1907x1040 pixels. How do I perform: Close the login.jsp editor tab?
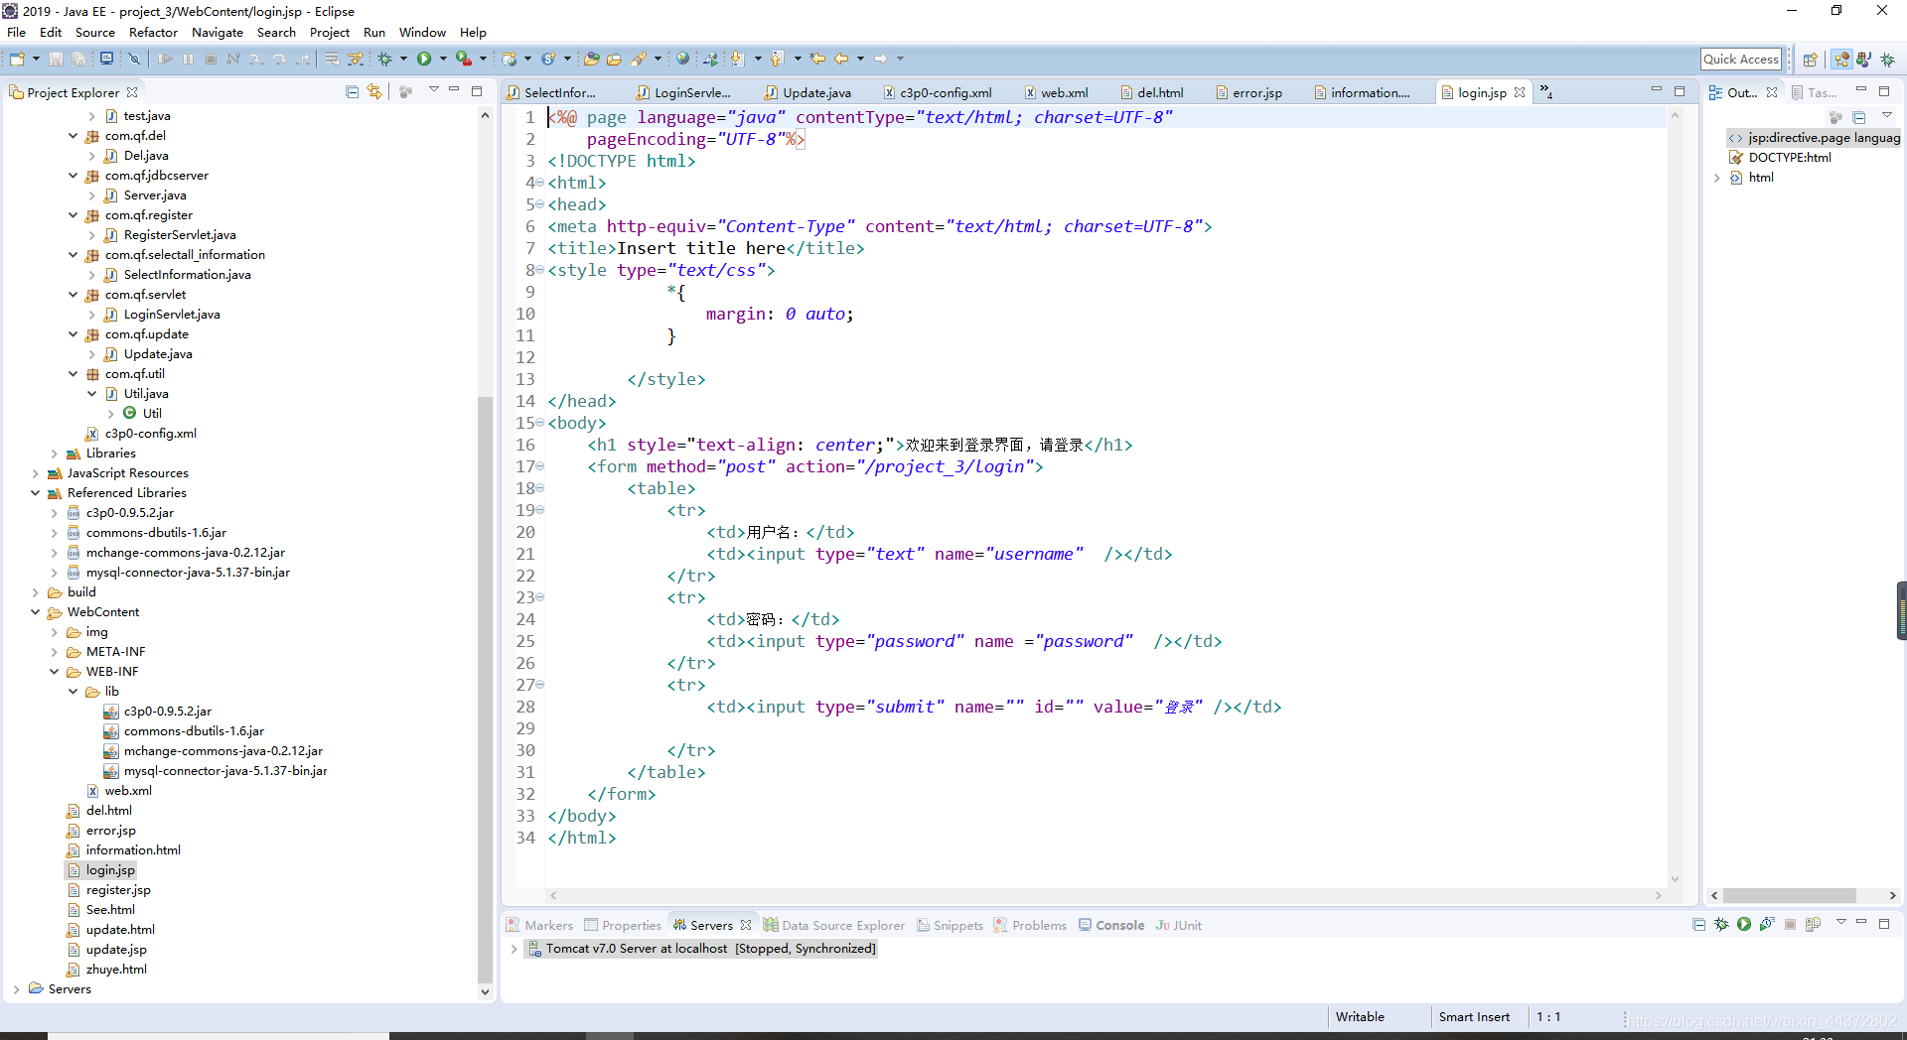(1520, 92)
